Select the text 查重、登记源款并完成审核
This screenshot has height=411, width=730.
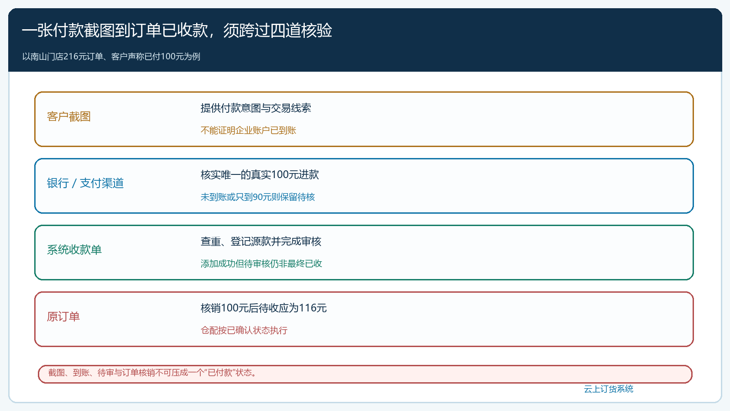coord(261,242)
